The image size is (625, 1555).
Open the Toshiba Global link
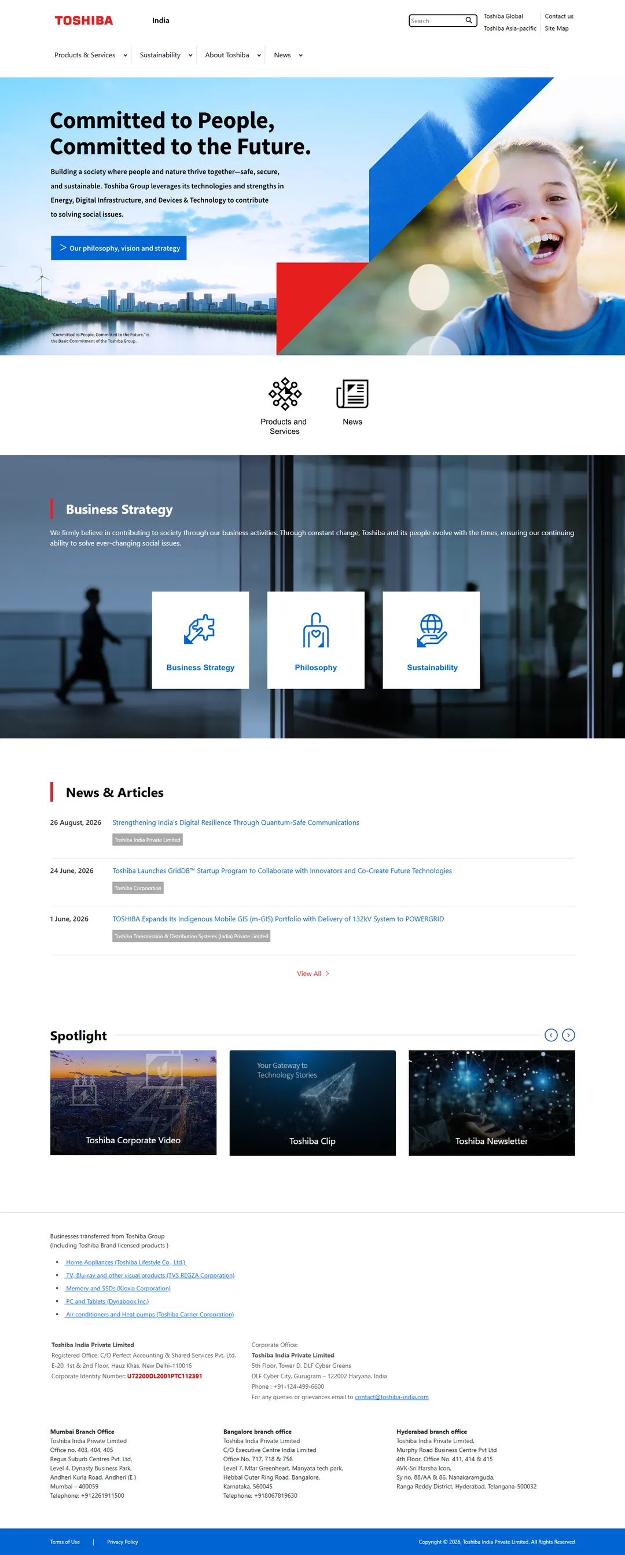[x=503, y=16]
